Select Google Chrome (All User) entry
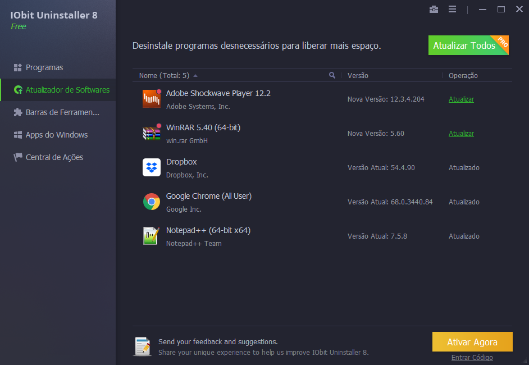The height and width of the screenshot is (365, 529). coord(209,196)
